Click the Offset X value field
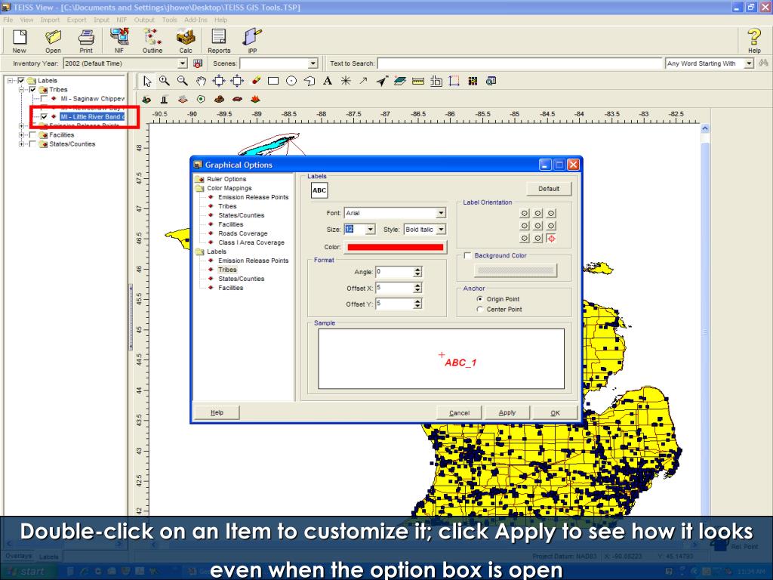The image size is (773, 580). click(x=394, y=288)
